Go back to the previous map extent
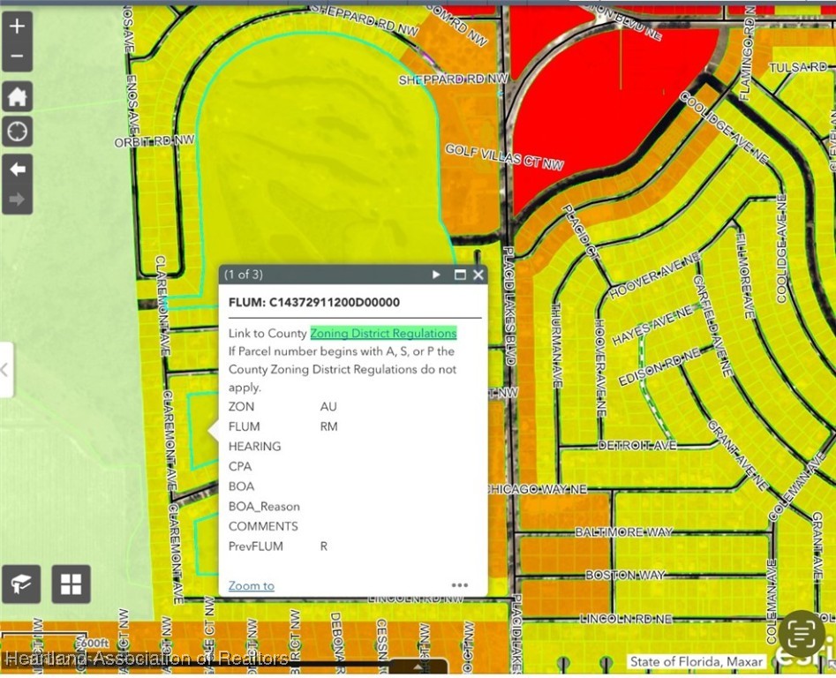The image size is (836, 678). coord(18,169)
